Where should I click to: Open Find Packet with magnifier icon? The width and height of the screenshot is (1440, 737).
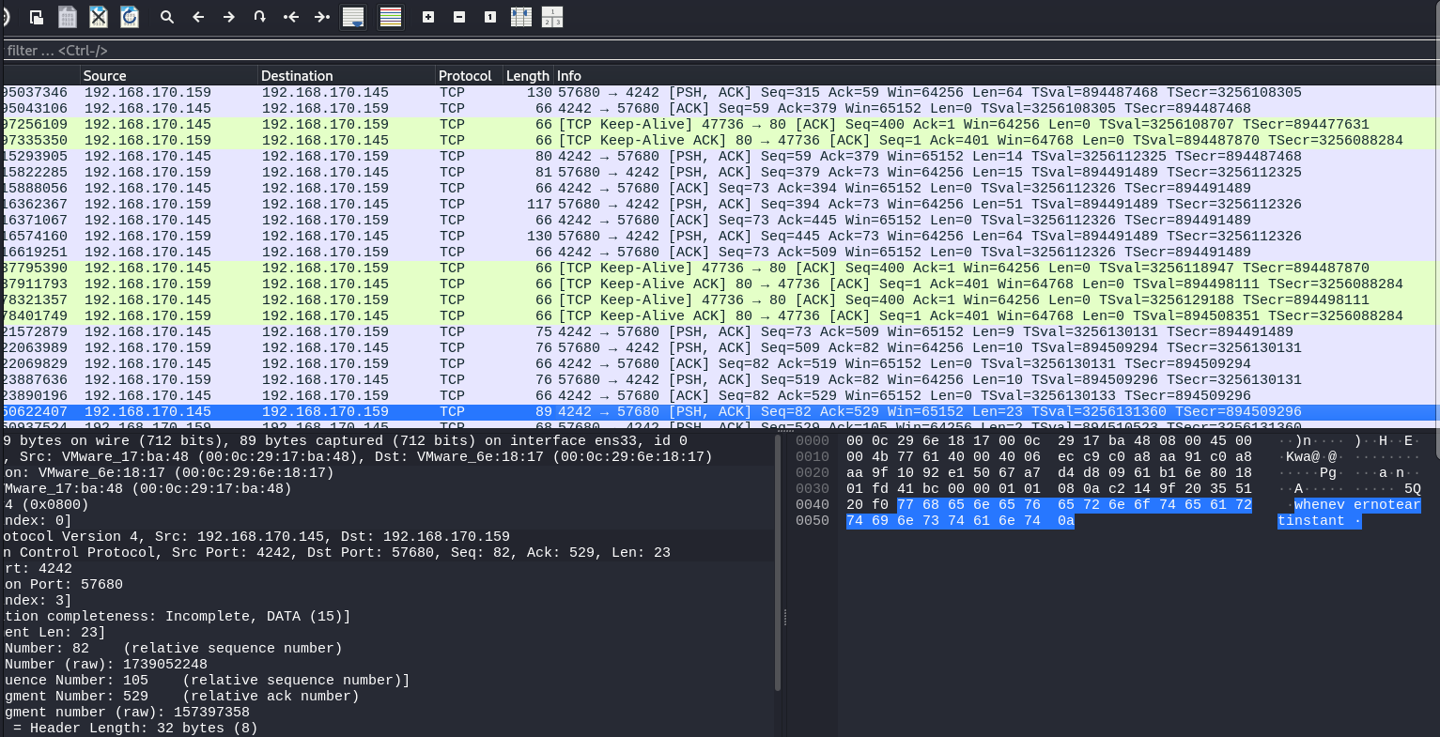coord(167,17)
